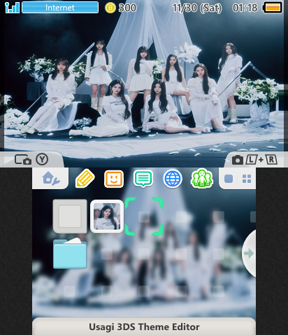The width and height of the screenshot is (288, 335).
Task: Click the 300 coin count
Action: [127, 8]
